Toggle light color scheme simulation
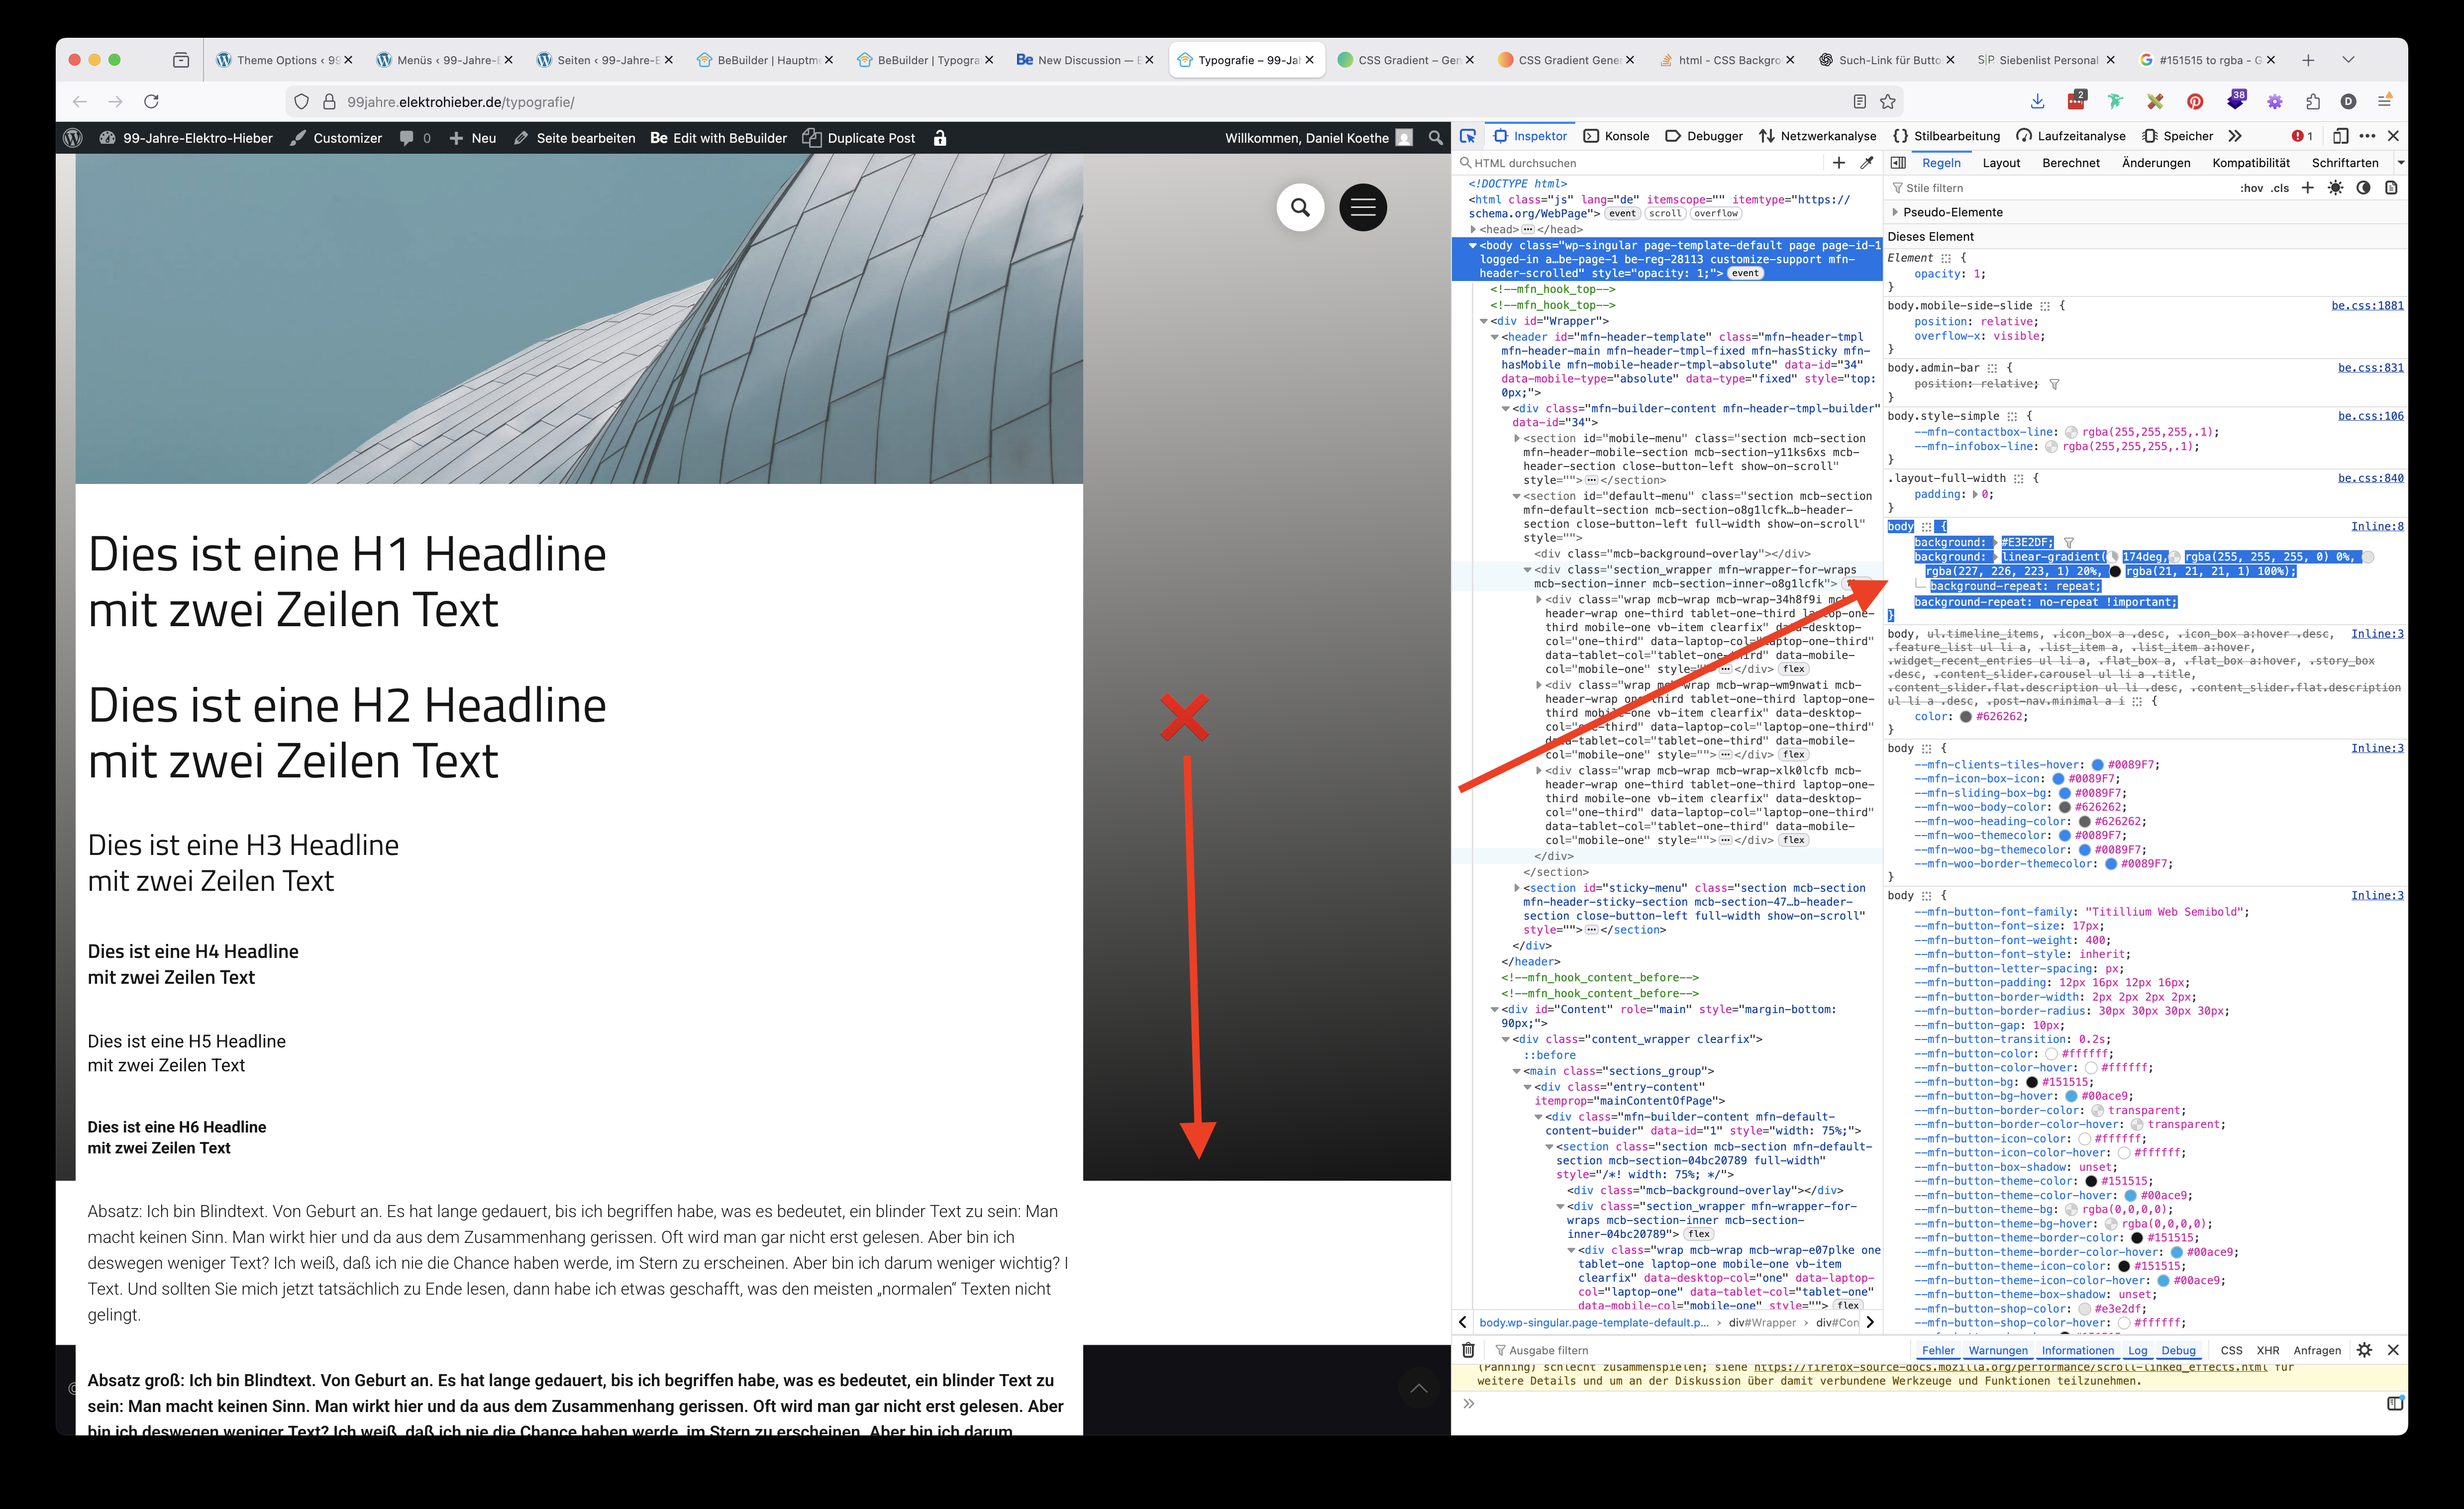The image size is (2464, 1509). [x=2335, y=188]
